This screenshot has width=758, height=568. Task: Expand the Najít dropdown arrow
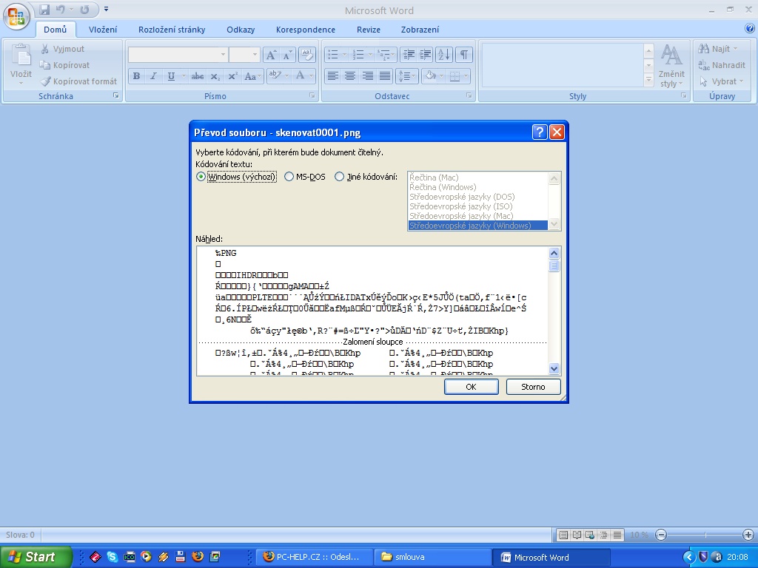coord(737,49)
